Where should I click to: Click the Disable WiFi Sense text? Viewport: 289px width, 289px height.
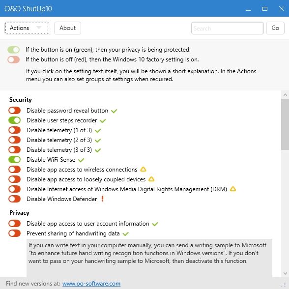tap(51, 160)
